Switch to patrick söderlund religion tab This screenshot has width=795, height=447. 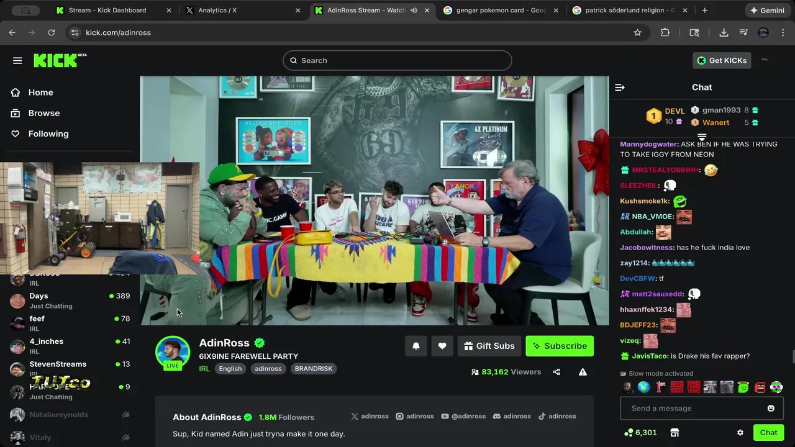click(630, 11)
